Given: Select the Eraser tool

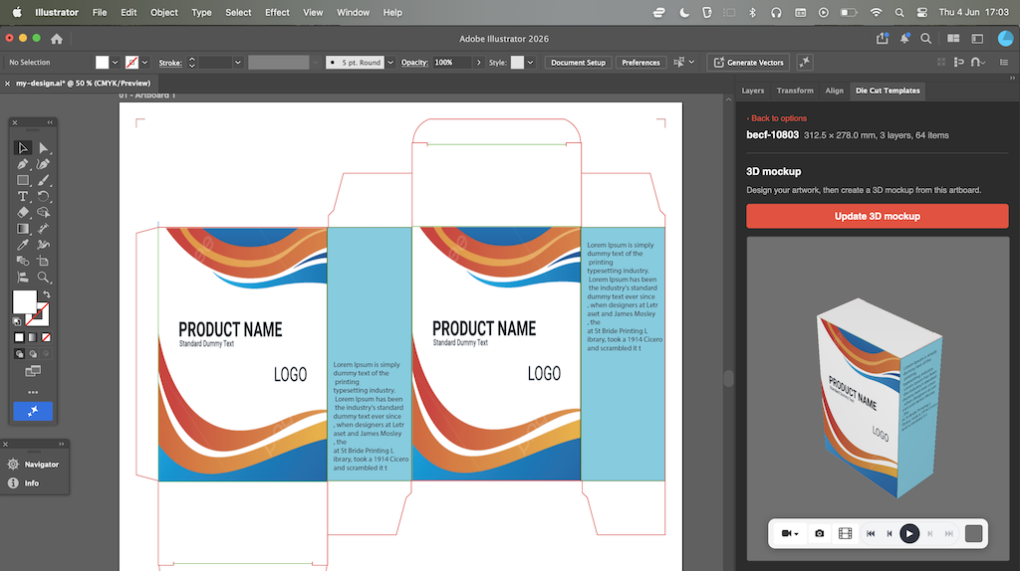Looking at the screenshot, I should (x=23, y=213).
